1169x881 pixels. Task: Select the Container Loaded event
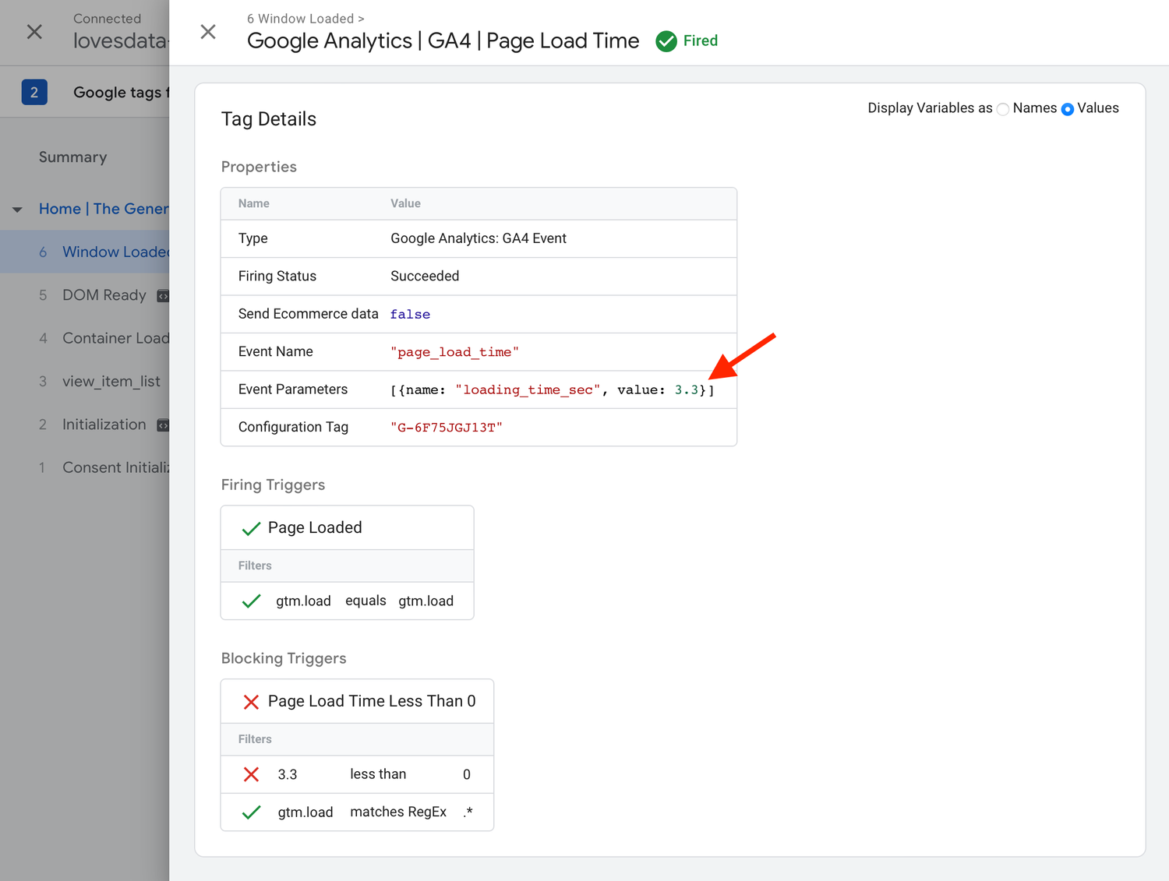[x=115, y=338]
